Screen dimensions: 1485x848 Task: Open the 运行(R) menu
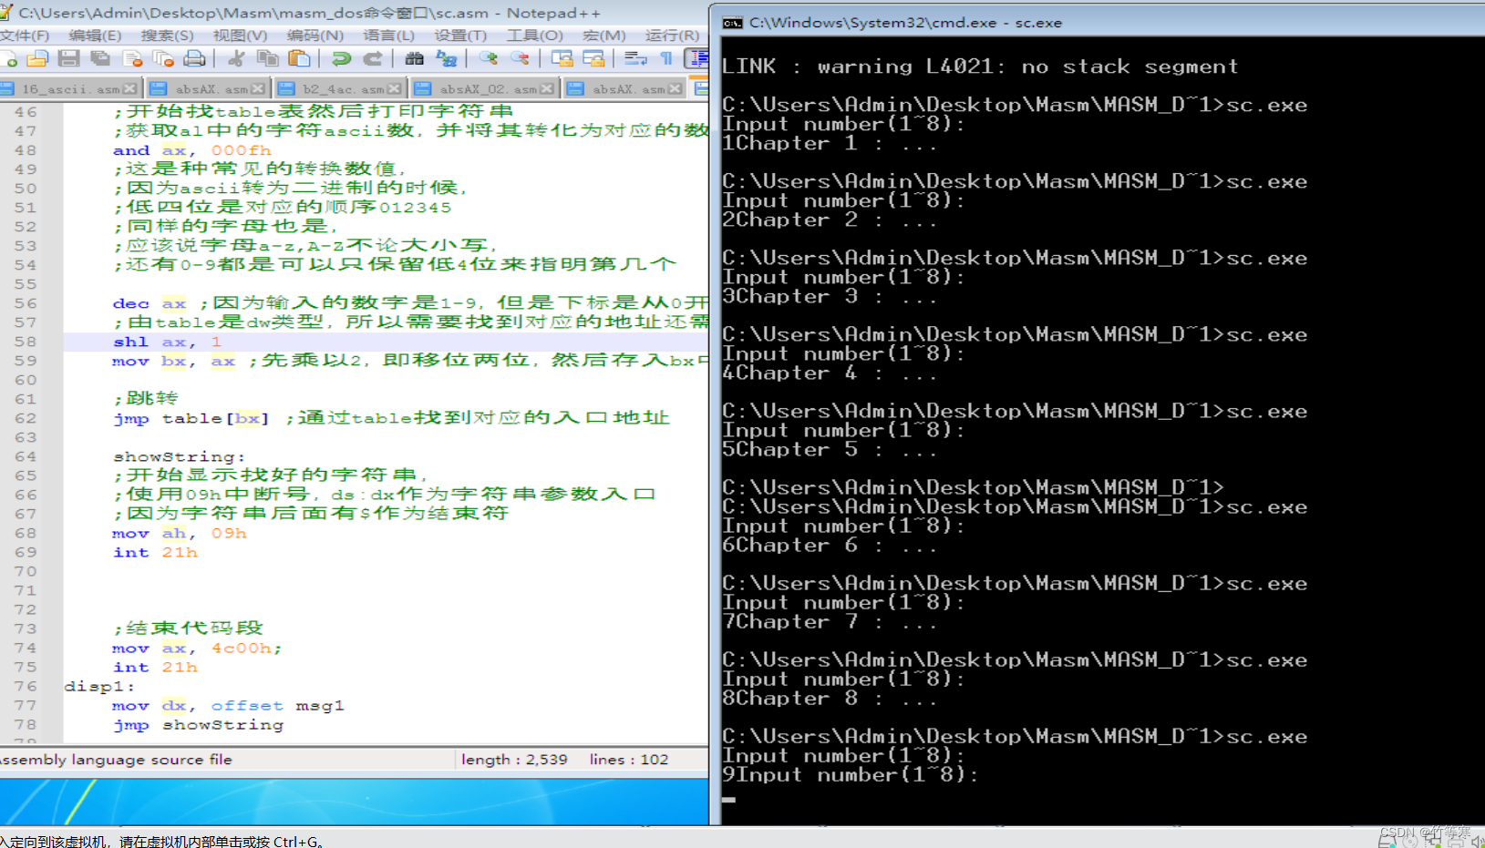(672, 35)
